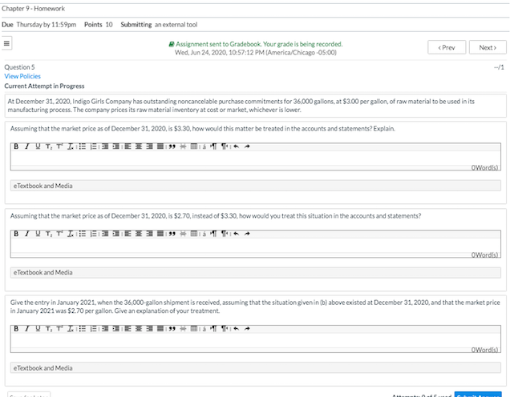Screen dimensions: 510x397
Task: Click answer text area for $3.30 question
Action: point(255,158)
